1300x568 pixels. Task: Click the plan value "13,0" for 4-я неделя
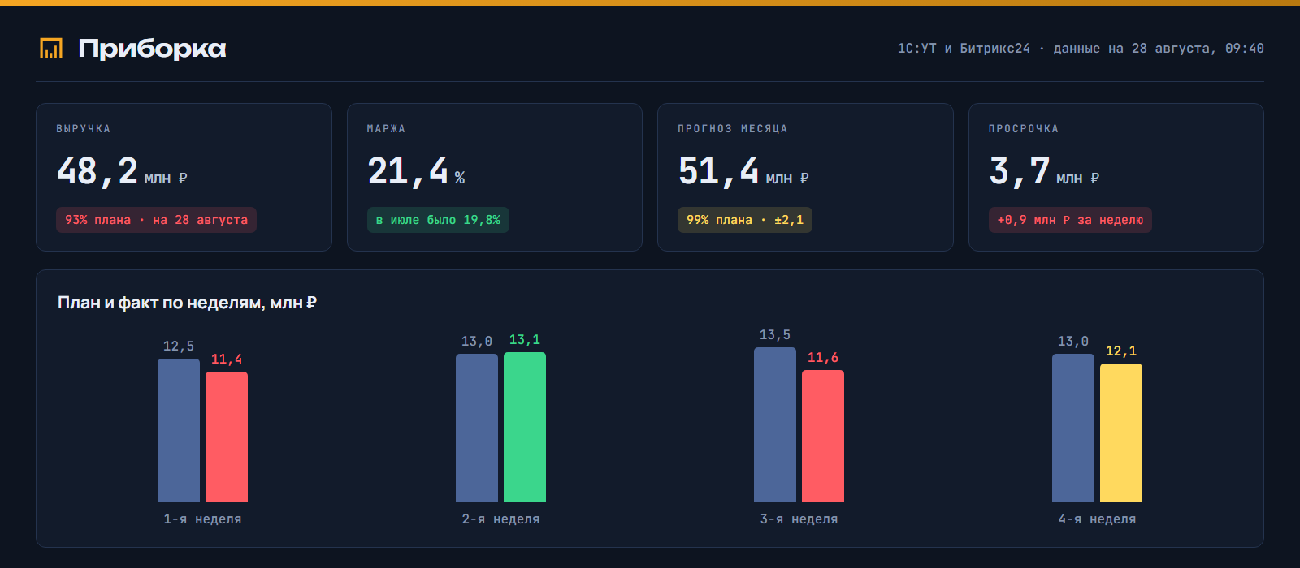[x=1073, y=342]
